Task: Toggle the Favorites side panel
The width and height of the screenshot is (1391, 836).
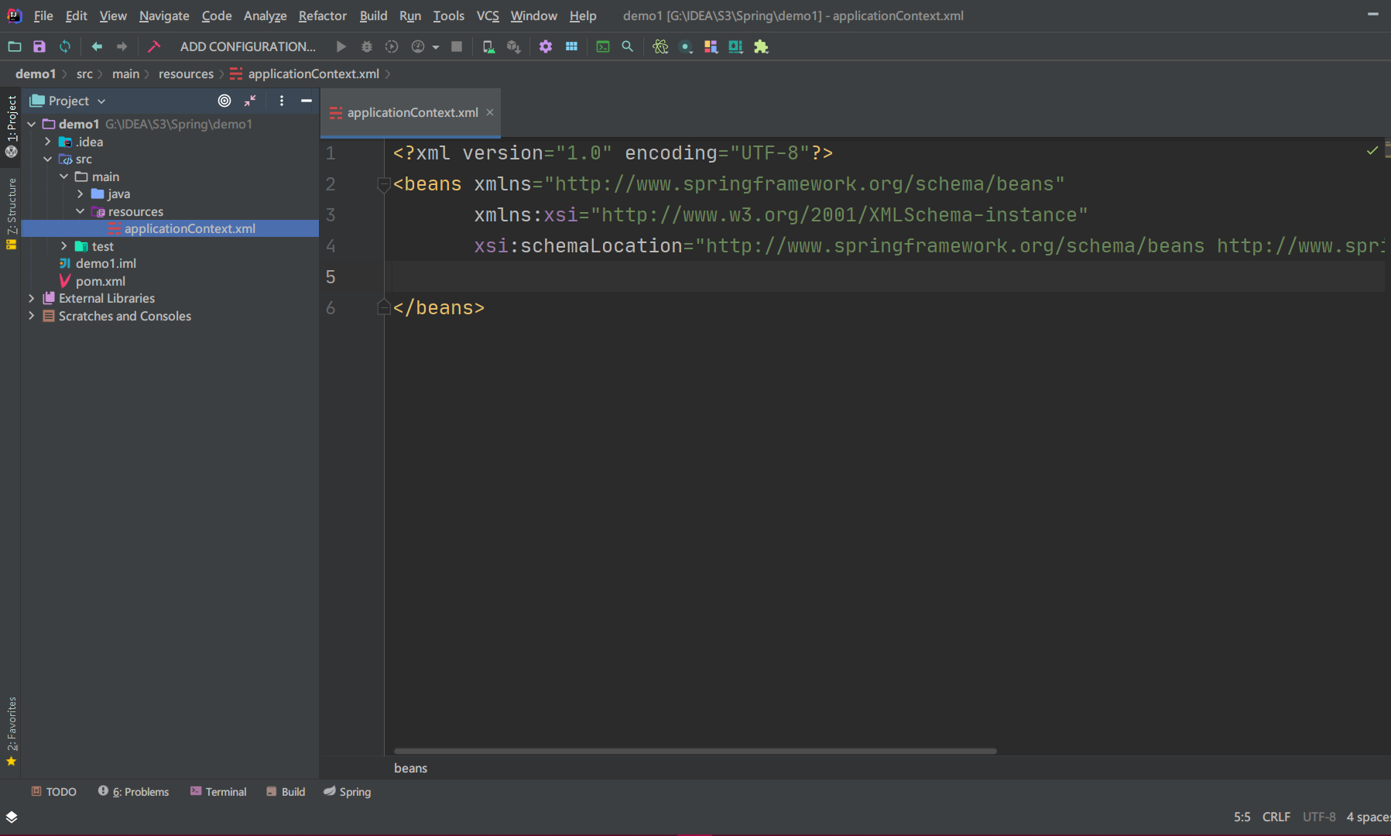Action: click(11, 731)
